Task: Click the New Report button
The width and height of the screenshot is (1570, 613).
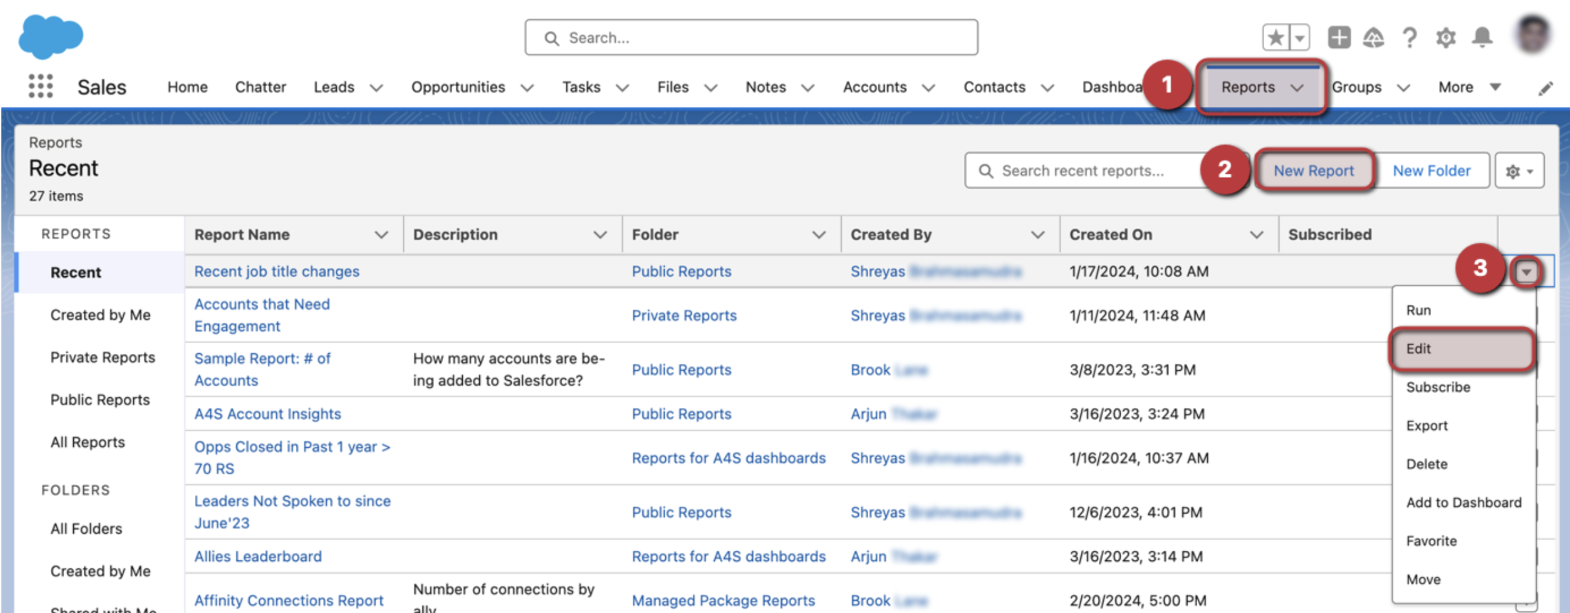Action: tap(1314, 171)
